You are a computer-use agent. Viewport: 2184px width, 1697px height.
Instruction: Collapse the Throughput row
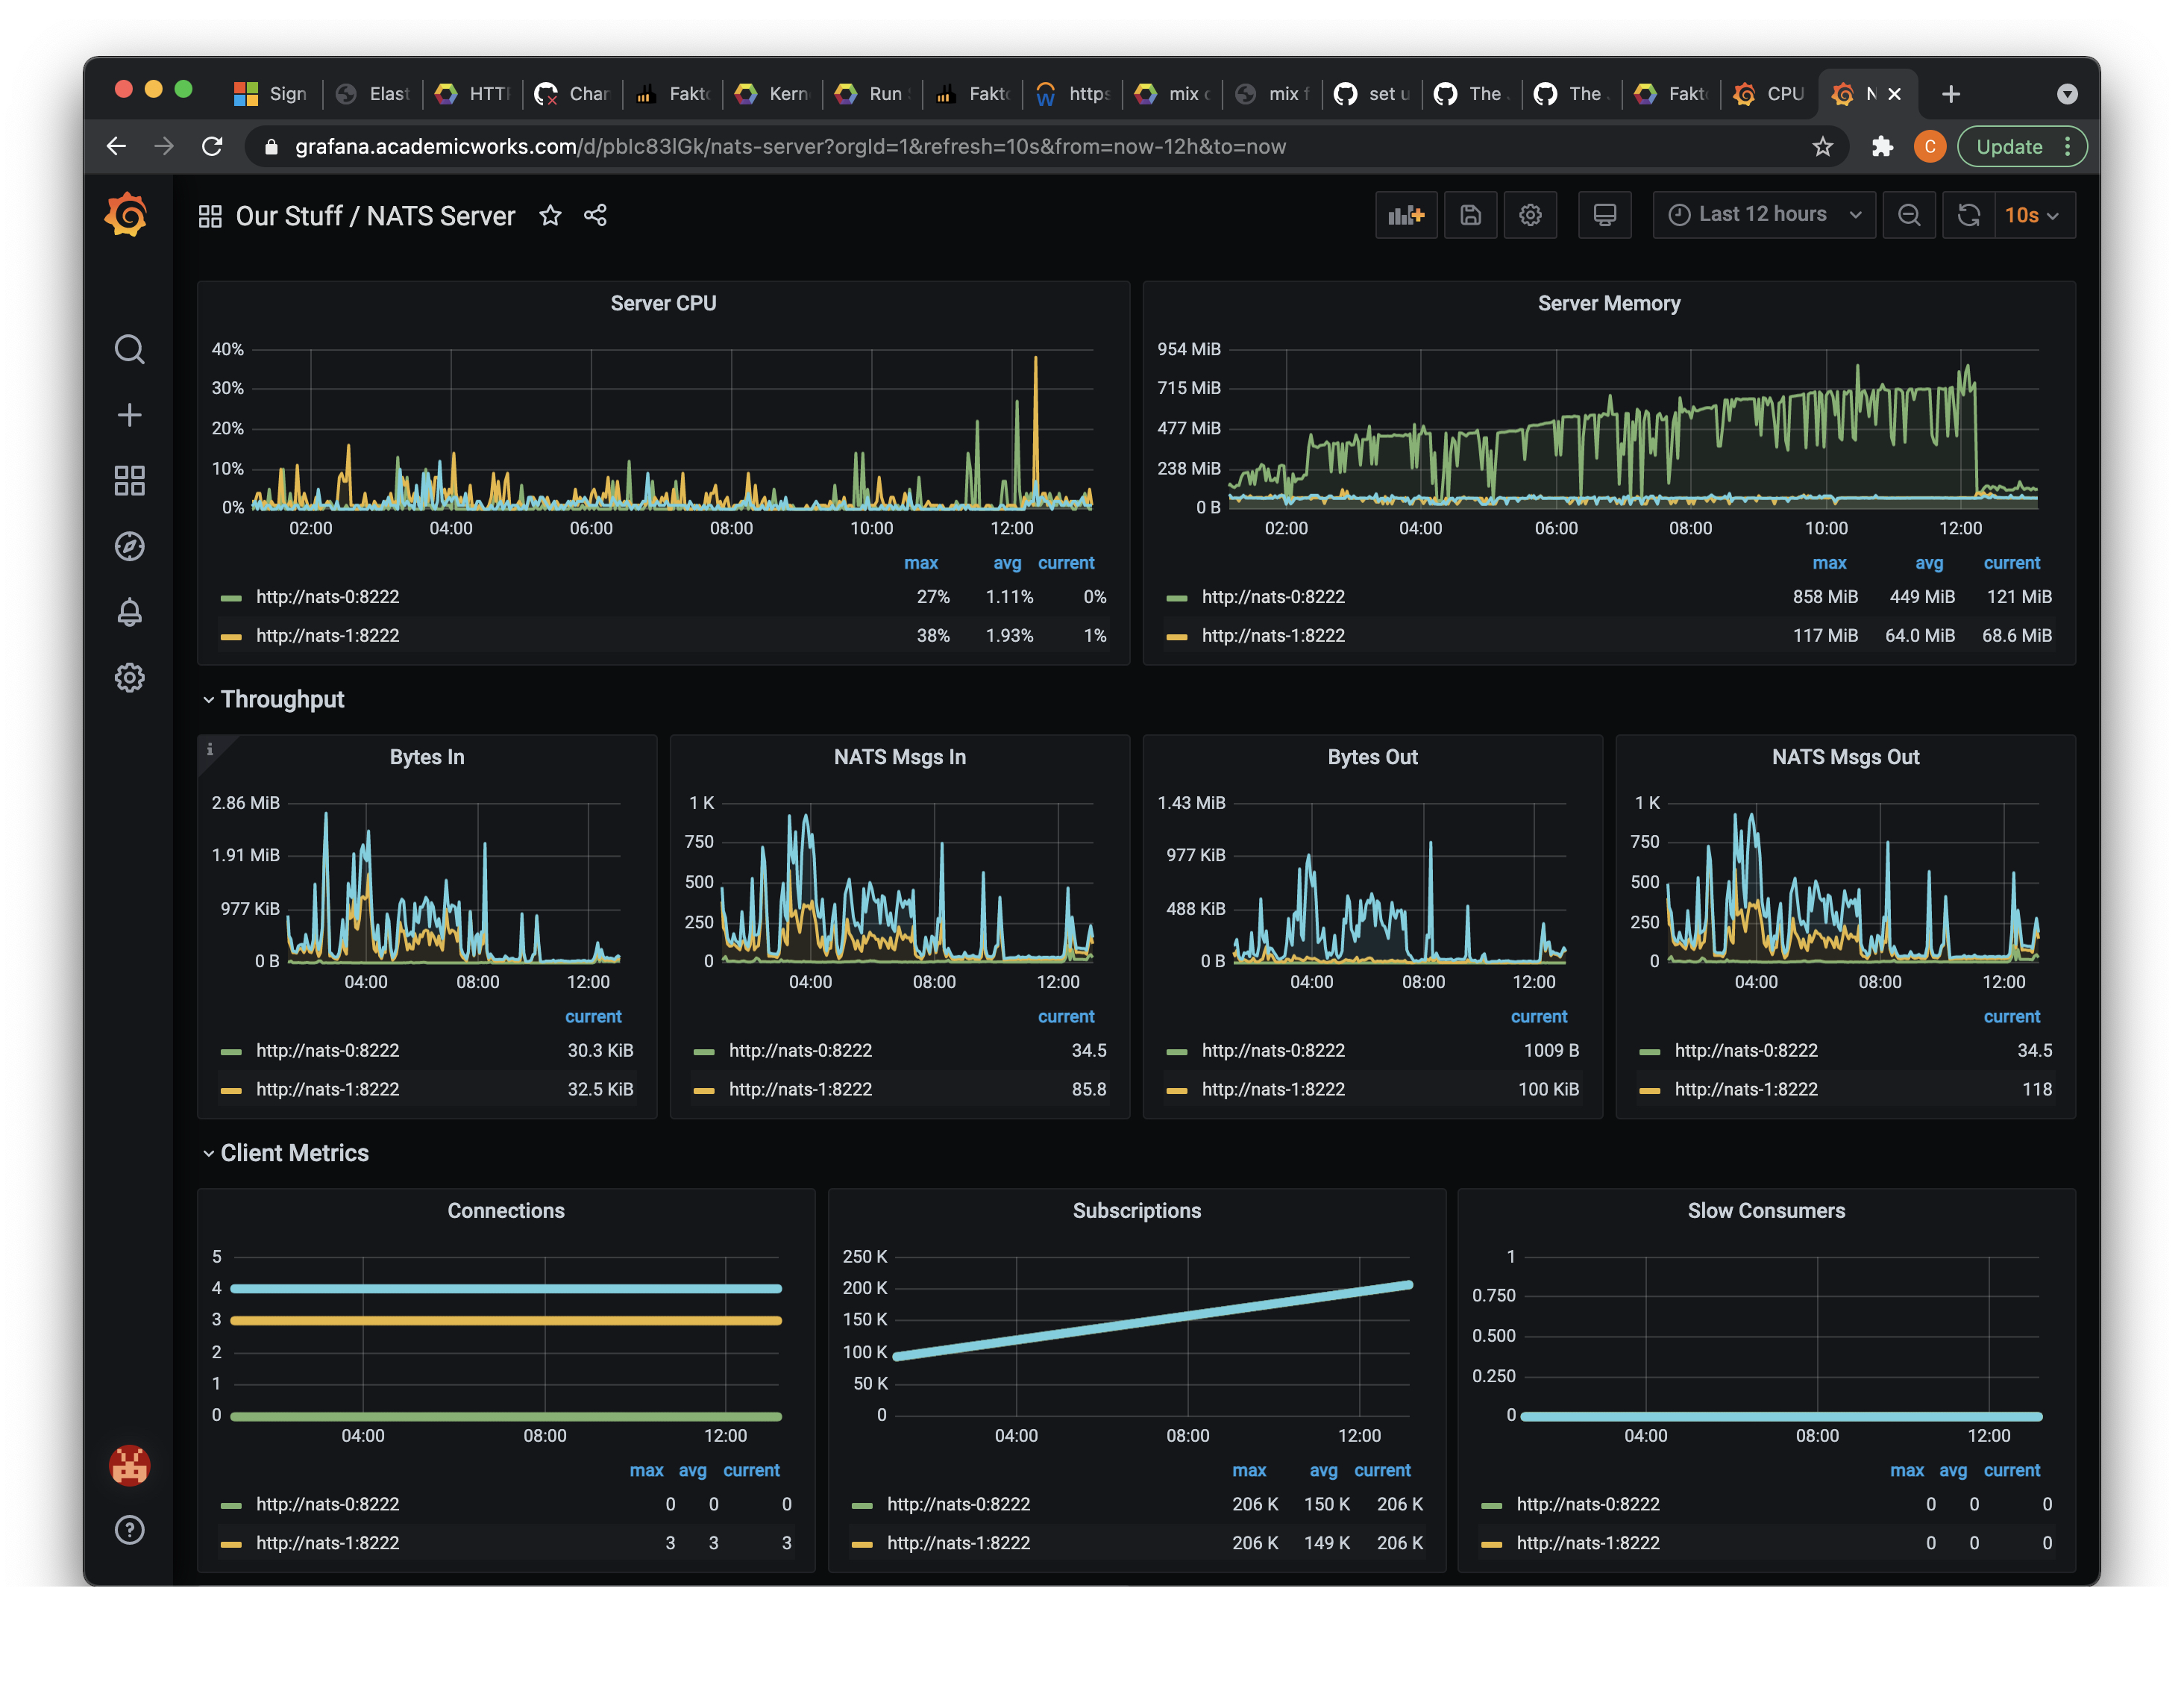pyautogui.click(x=281, y=699)
